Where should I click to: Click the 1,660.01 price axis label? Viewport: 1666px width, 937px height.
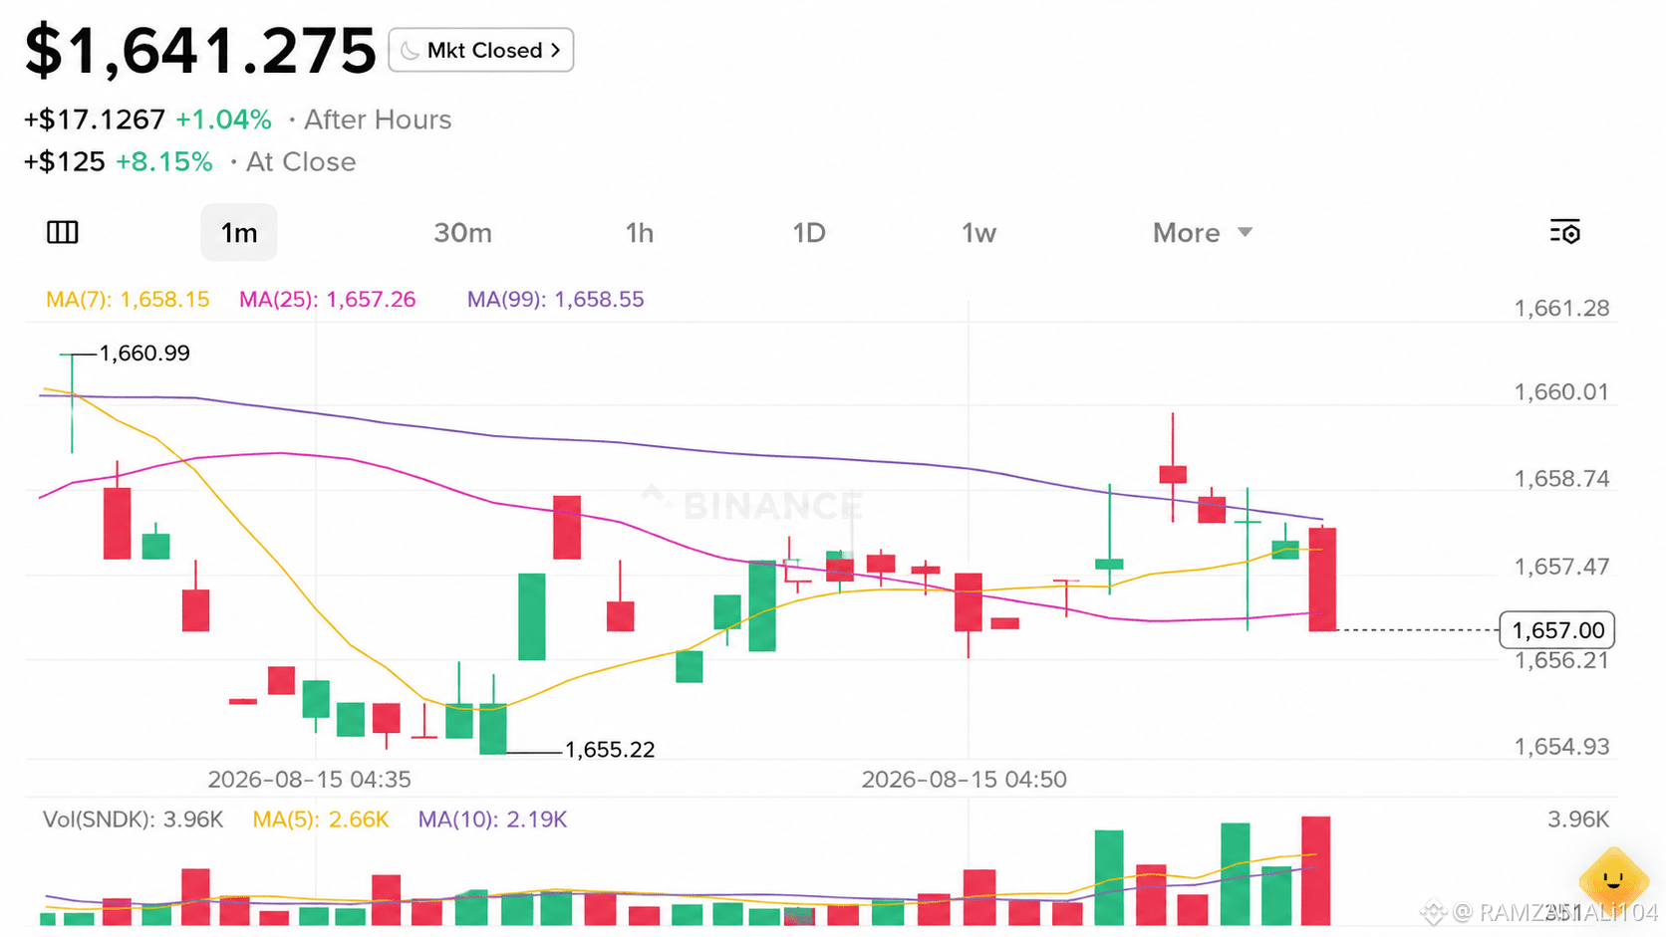(x=1561, y=392)
